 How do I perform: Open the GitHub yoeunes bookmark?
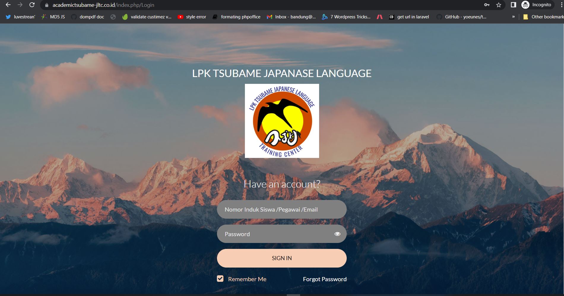point(461,17)
